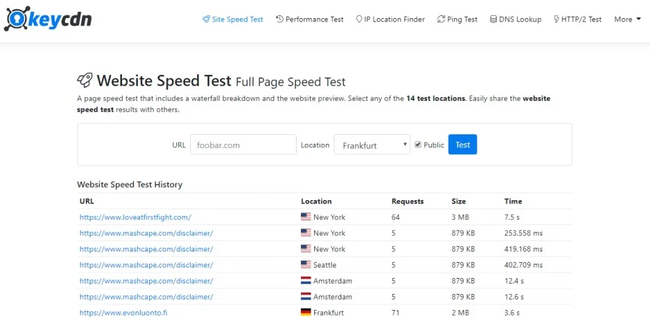650x319 pixels.
Task: Focus the URL input field
Action: [243, 145]
